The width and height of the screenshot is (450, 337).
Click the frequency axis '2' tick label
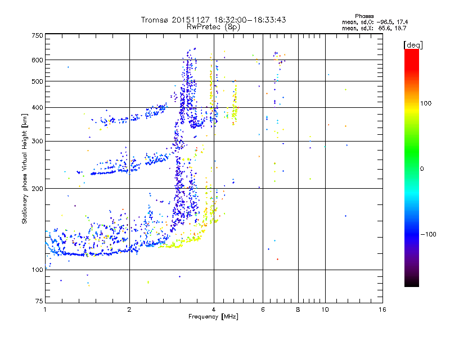click(x=129, y=309)
